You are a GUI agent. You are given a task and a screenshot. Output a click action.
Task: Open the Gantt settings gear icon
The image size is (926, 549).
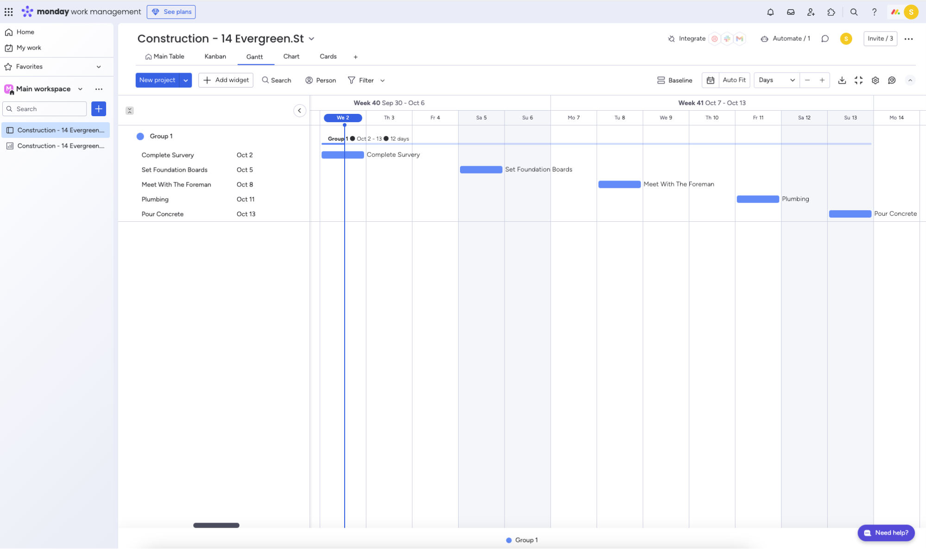click(x=876, y=80)
